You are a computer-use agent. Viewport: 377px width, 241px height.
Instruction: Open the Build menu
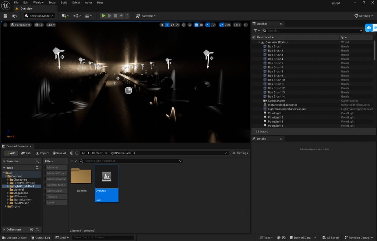click(64, 3)
